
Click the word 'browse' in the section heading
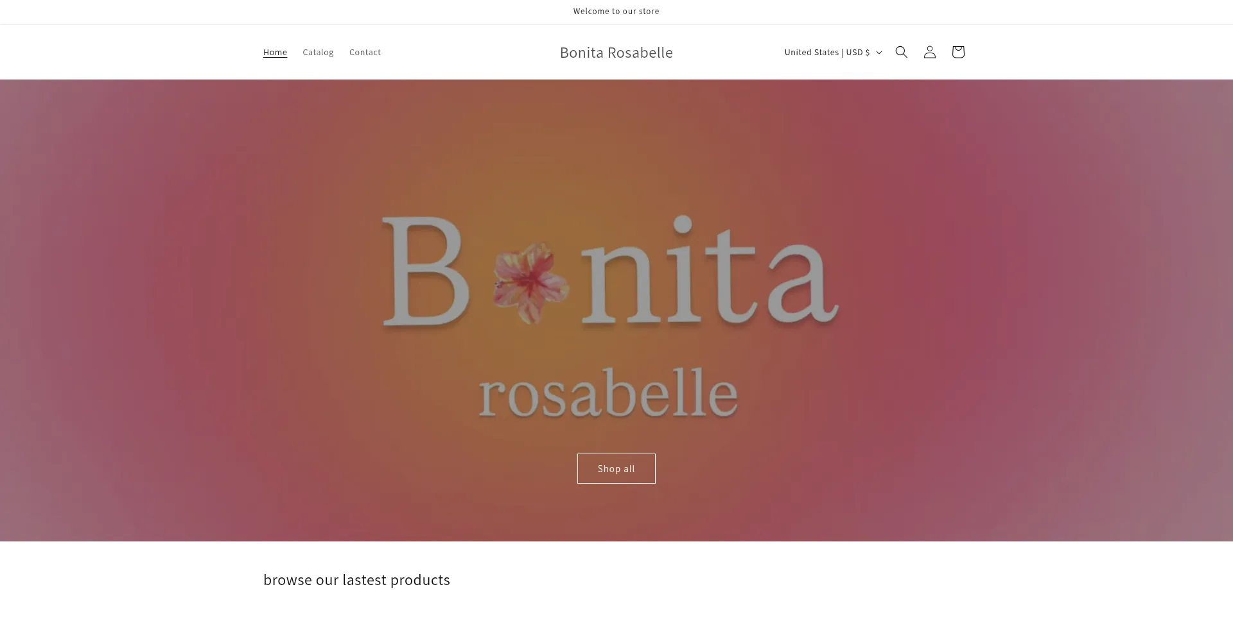(x=287, y=580)
